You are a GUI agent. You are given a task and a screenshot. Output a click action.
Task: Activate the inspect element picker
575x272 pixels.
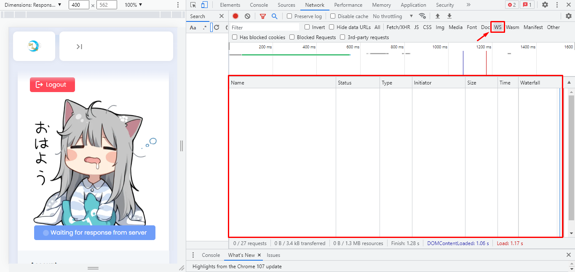tap(193, 5)
